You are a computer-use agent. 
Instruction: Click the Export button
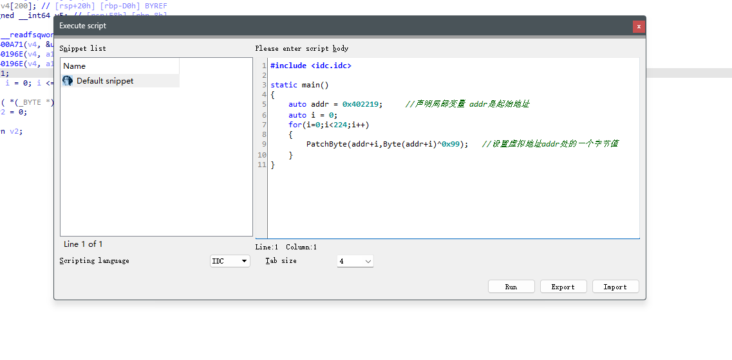click(563, 287)
